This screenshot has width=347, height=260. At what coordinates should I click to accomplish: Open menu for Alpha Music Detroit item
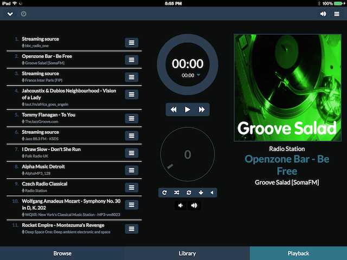pos(131,170)
